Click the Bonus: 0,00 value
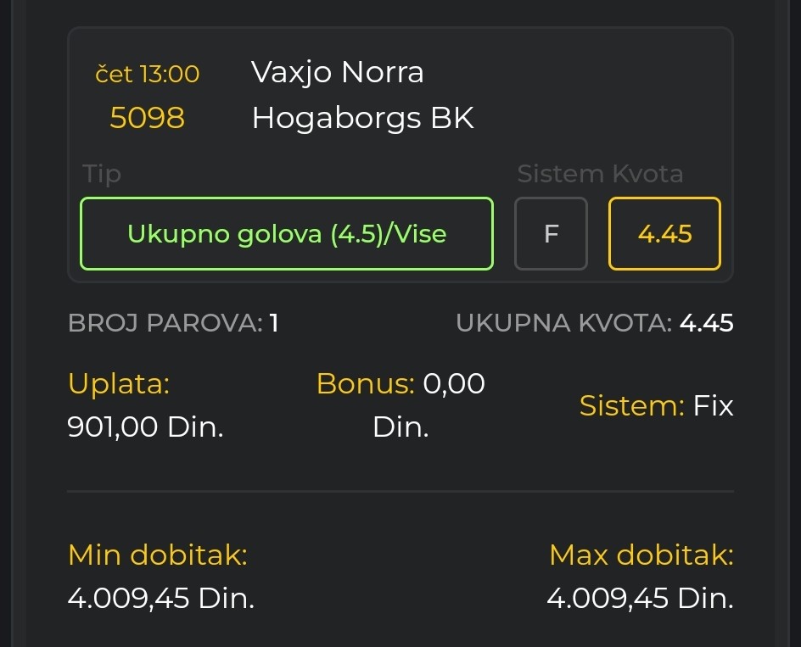The width and height of the screenshot is (801, 647). 400,384
